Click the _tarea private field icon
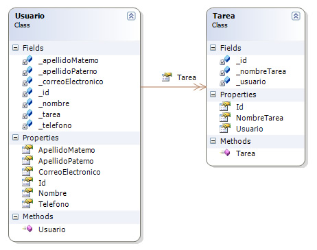The height and width of the screenshot is (250, 317). [x=27, y=114]
